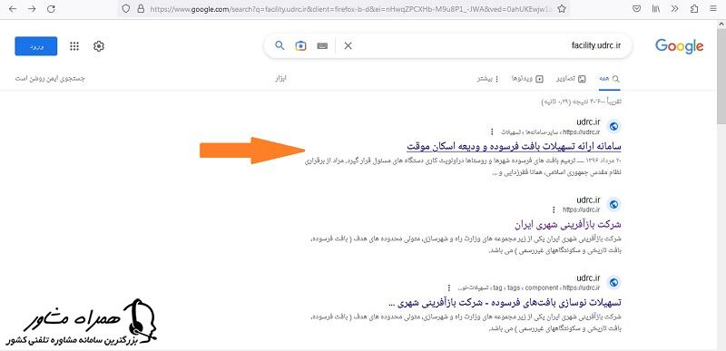Click the Firefox address bar URL
This screenshot has width=726, height=351.
pos(351,9)
